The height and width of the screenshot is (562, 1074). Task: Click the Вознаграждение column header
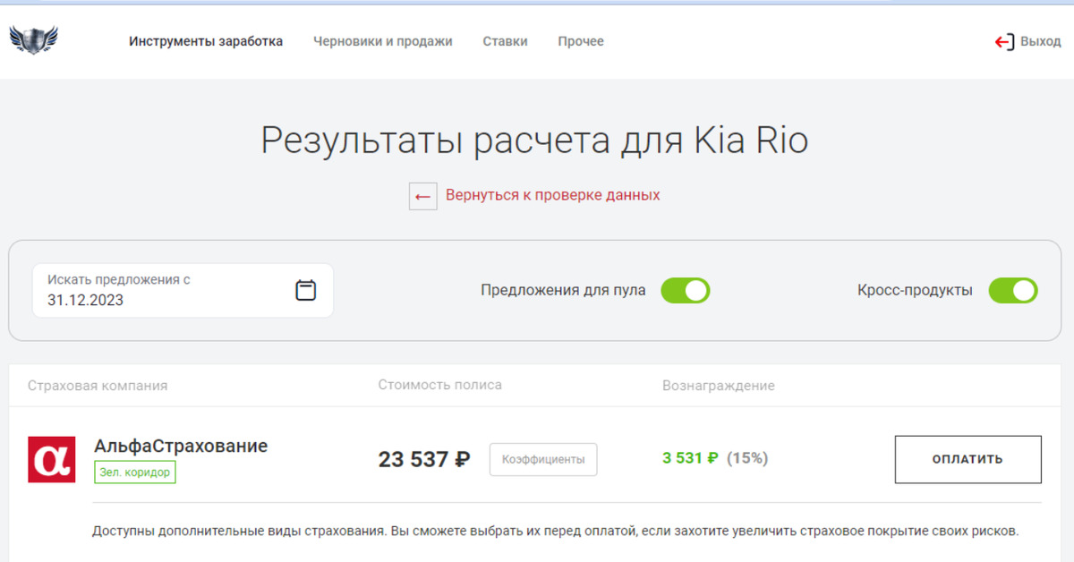pos(718,386)
